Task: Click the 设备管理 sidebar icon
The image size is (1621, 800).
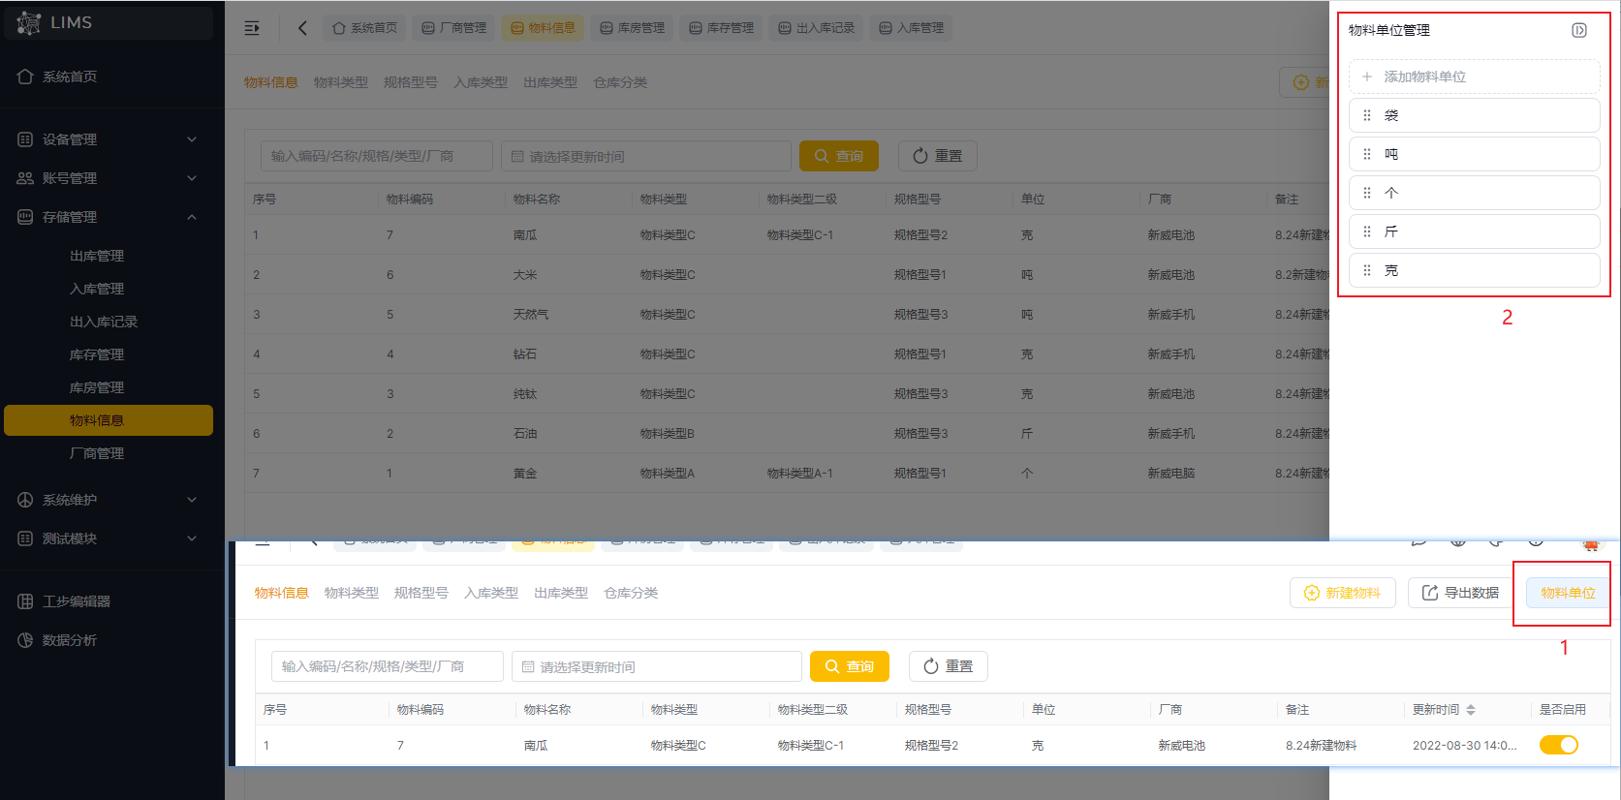Action: (25, 139)
